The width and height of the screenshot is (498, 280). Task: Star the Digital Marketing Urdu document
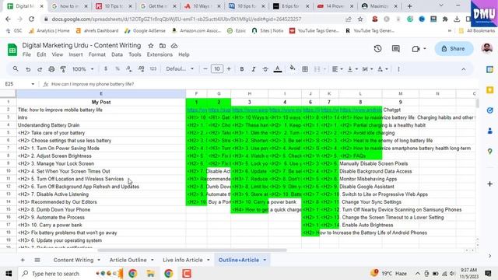pyautogui.click(x=151, y=46)
